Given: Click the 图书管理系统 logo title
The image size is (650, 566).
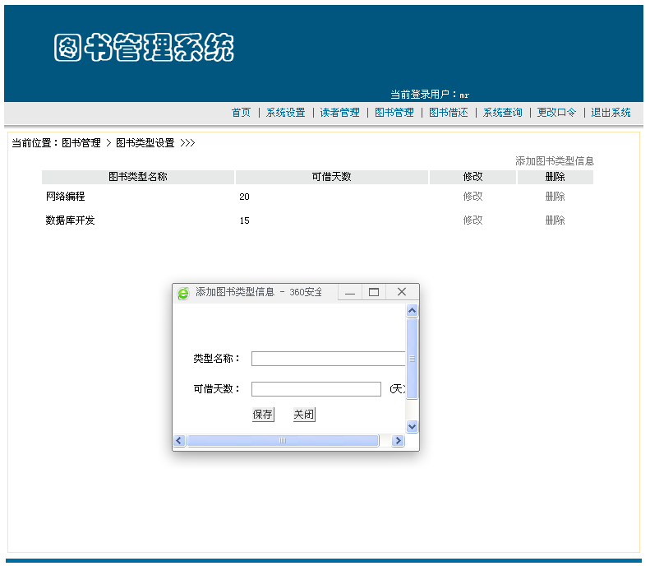Looking at the screenshot, I should pos(144,48).
